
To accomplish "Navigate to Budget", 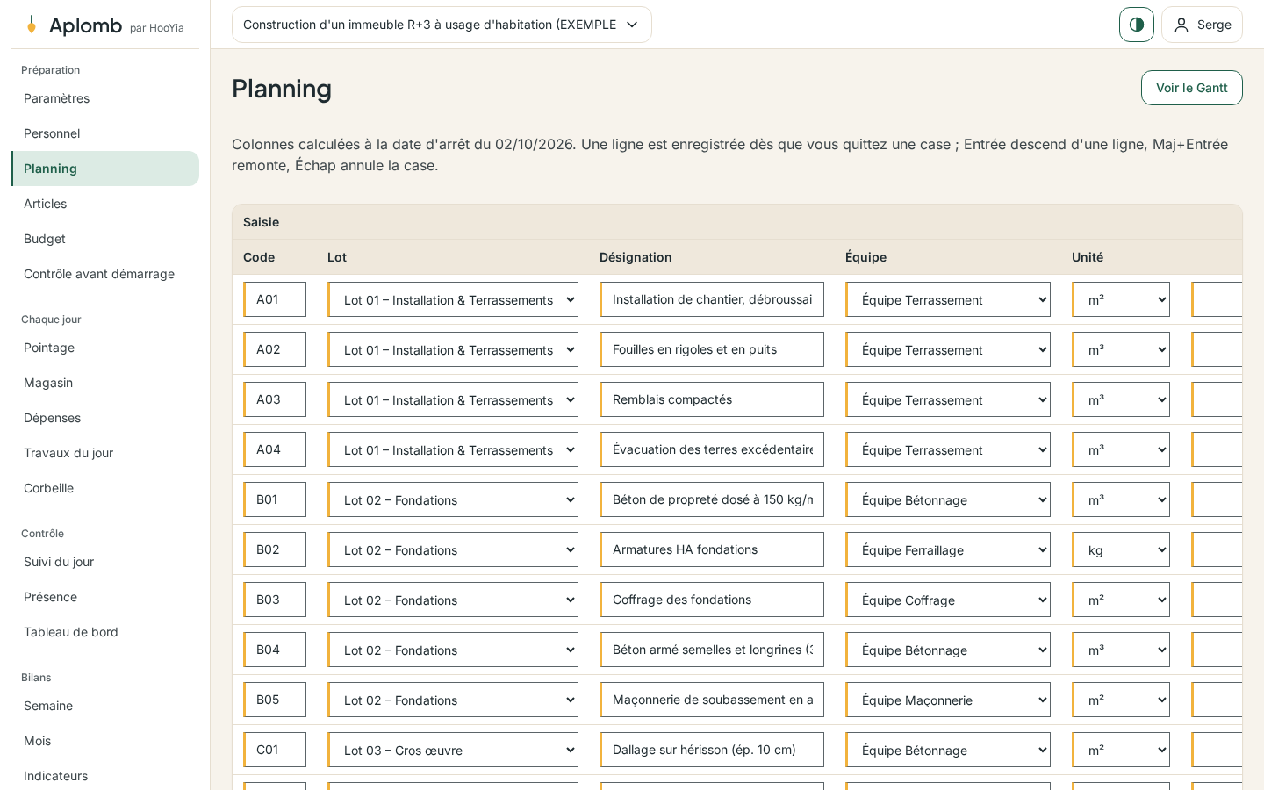I will coord(104,239).
